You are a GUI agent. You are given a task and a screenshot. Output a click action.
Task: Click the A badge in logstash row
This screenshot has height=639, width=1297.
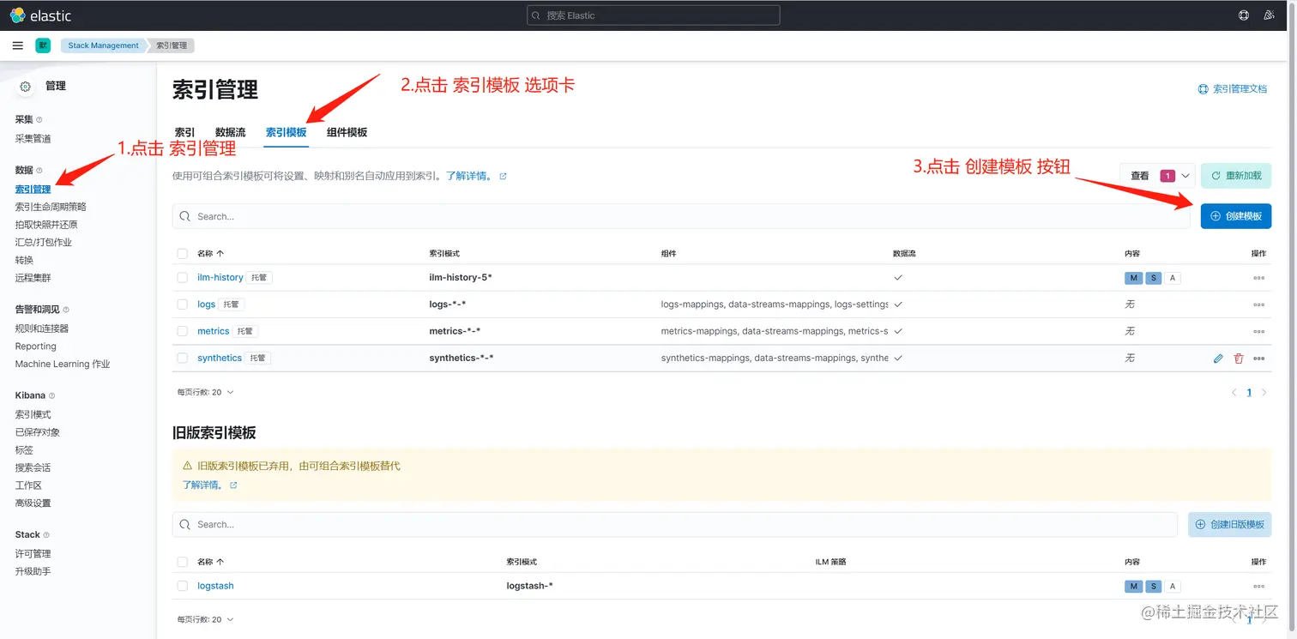point(1173,587)
